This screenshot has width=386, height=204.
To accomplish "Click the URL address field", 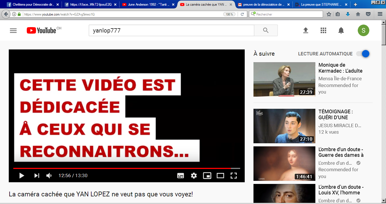I will click(123, 14).
